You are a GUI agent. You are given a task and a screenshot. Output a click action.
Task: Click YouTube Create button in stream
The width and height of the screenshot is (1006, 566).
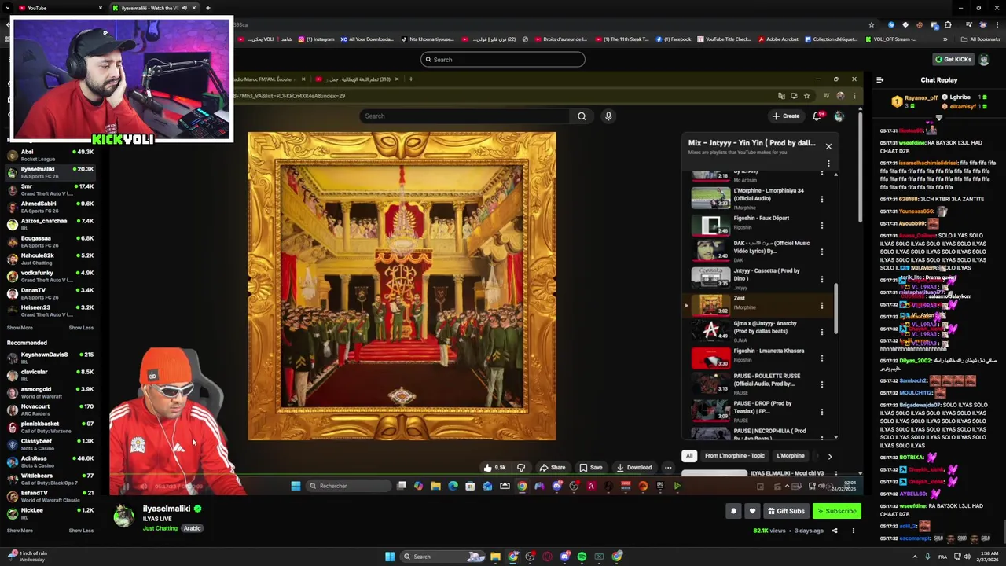coord(786,116)
